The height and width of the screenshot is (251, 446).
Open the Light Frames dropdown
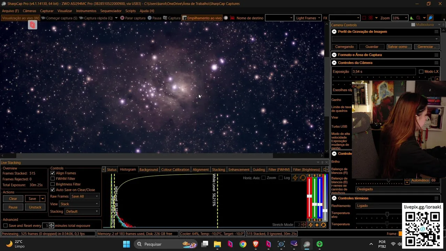(308, 18)
